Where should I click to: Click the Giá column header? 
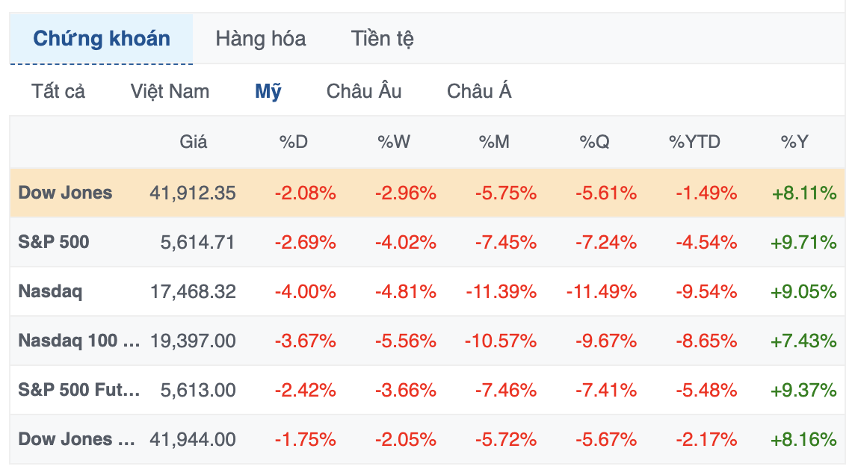click(194, 142)
